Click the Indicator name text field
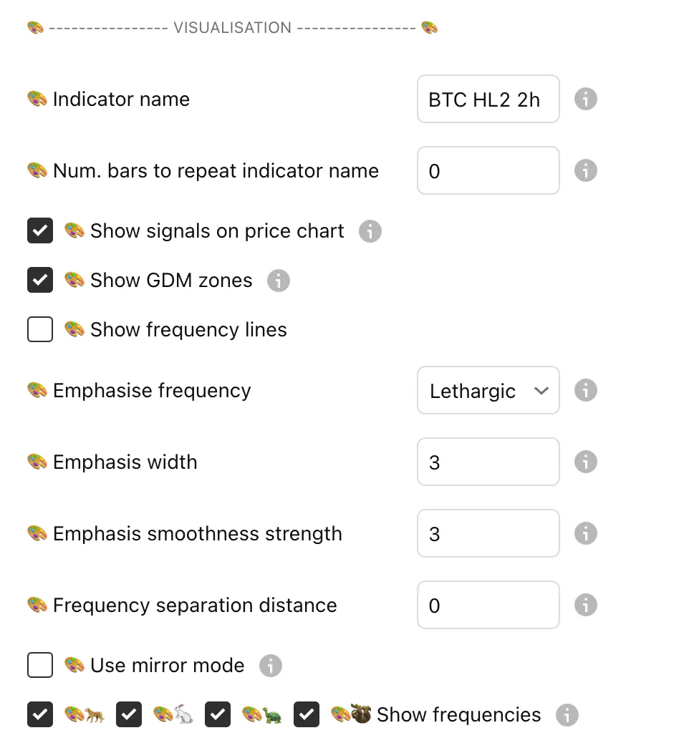Screen dimensions: 679x753 click(488, 99)
